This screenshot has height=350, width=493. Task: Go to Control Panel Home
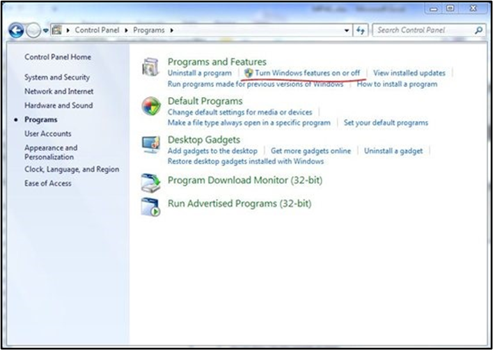[x=57, y=57]
